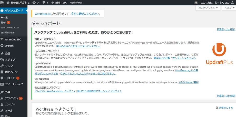Click the dismiss X icon of welcome panel

point(217,108)
